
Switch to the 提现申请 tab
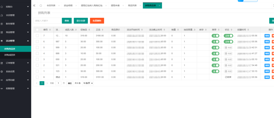pyautogui.click(x=115, y=6)
